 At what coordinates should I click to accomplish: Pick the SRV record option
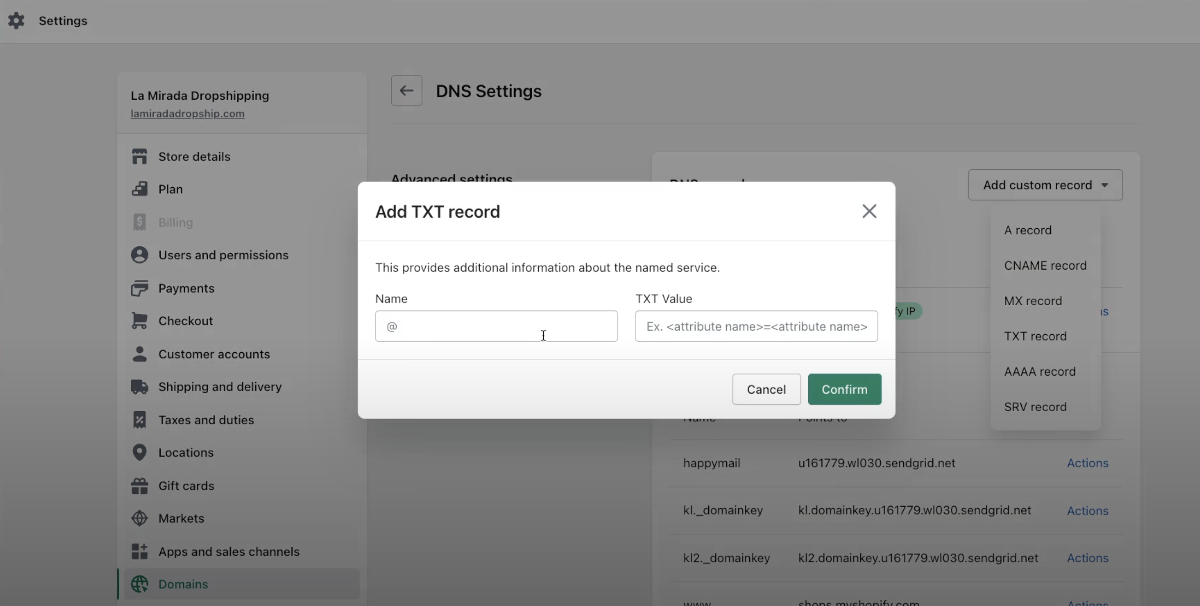click(1035, 407)
